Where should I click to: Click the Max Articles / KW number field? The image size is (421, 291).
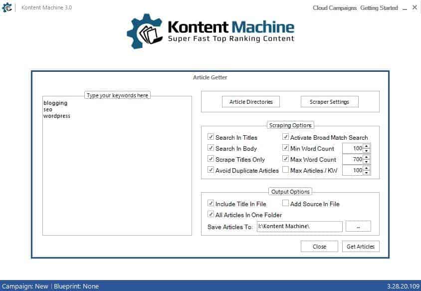(x=353, y=170)
